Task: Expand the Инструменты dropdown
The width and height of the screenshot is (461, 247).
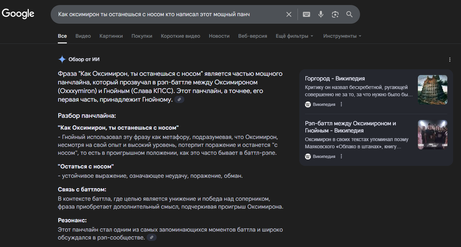Action: (x=342, y=36)
